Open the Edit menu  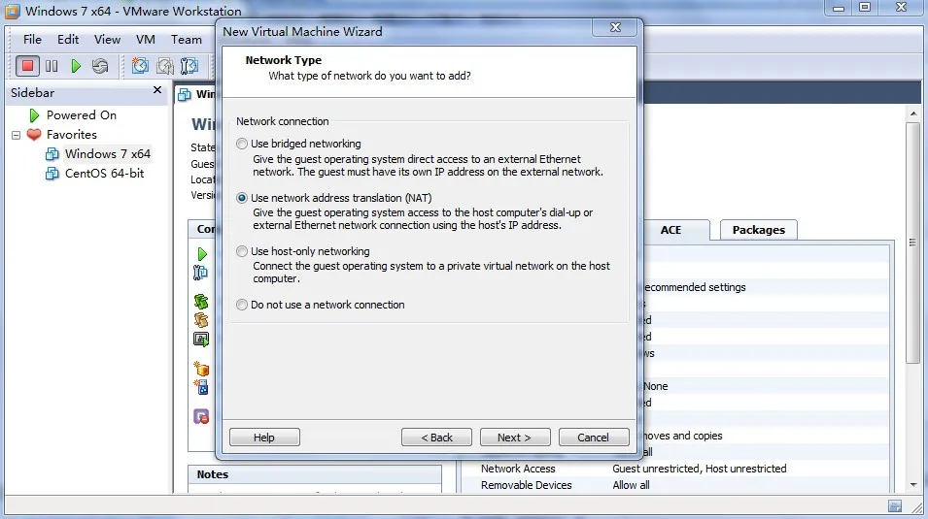pos(68,40)
